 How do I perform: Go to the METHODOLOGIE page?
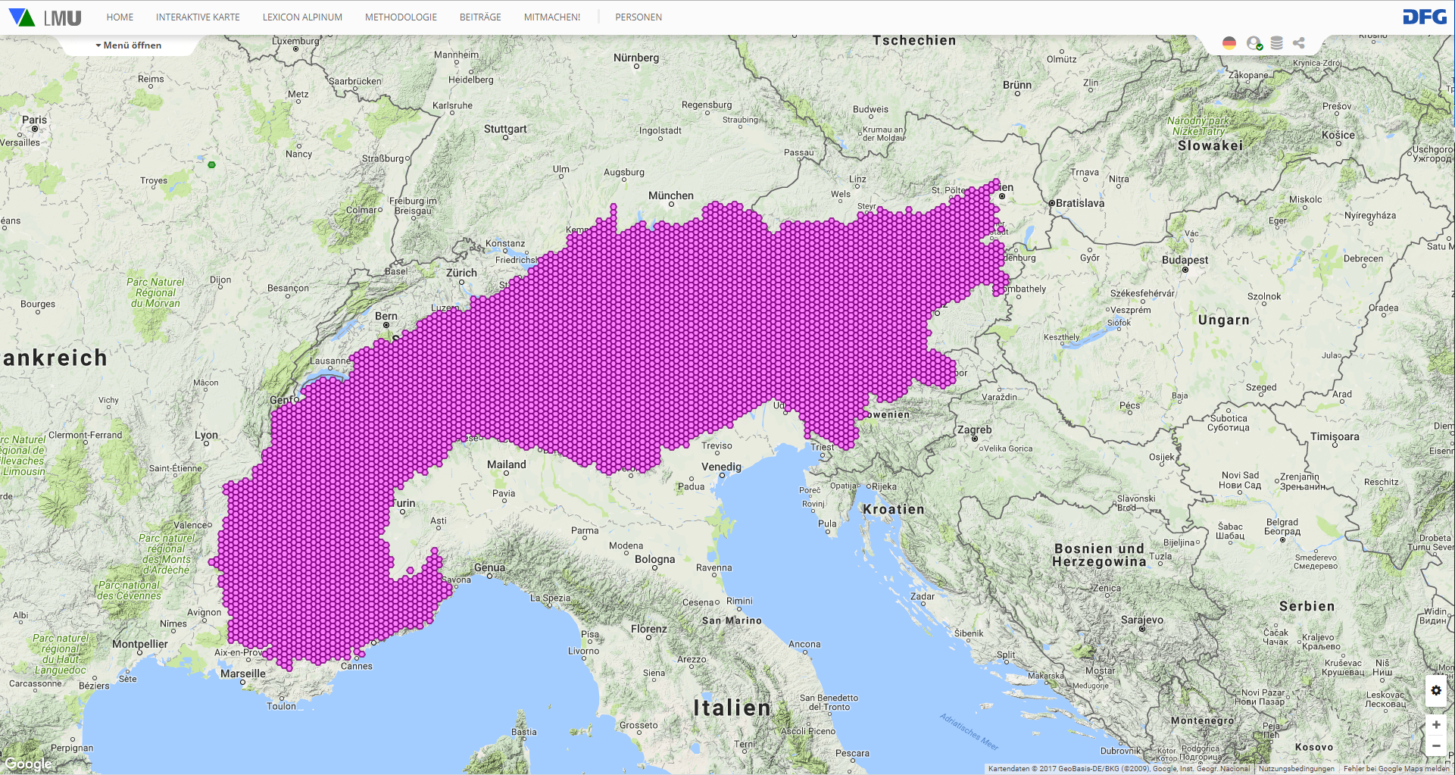click(401, 17)
